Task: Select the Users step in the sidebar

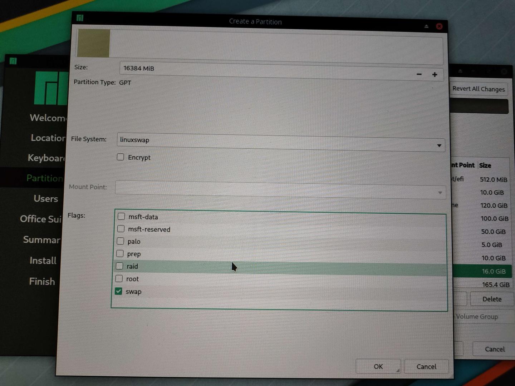Action: [x=46, y=199]
